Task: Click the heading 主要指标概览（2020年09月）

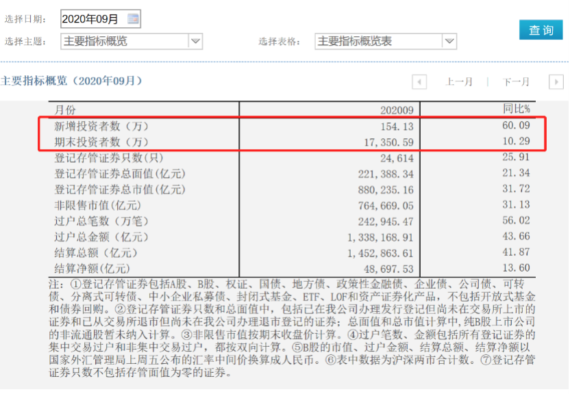Action: coord(71,81)
